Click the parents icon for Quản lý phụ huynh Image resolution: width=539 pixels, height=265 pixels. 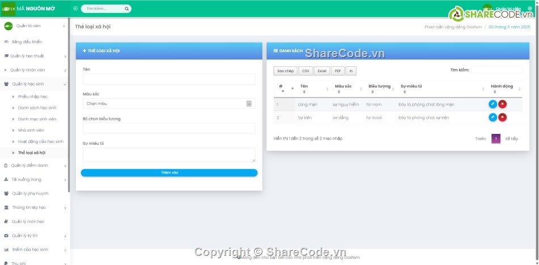click(6, 194)
